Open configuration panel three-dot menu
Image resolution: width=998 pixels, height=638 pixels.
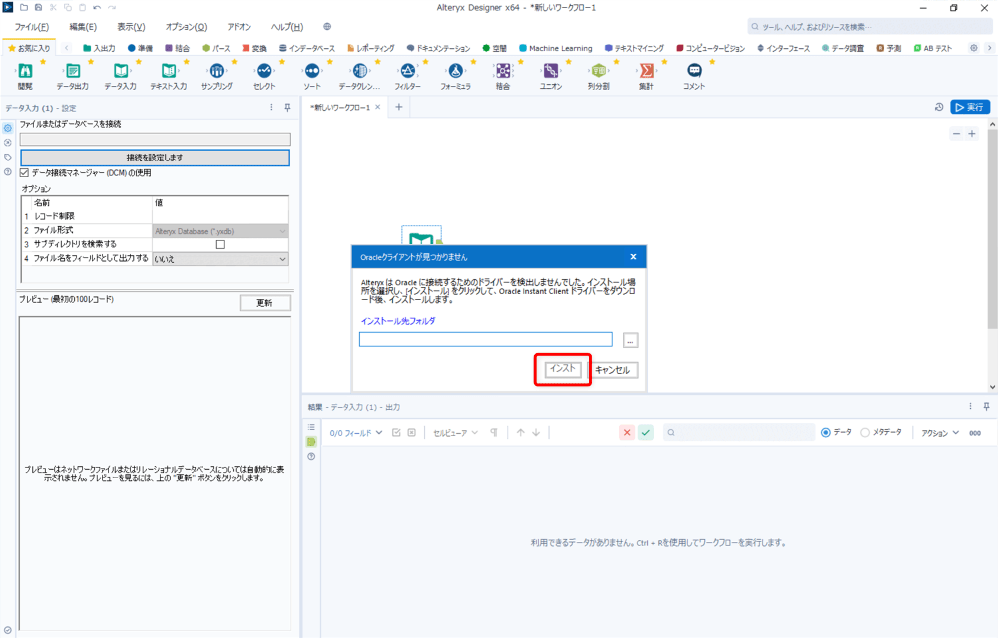click(271, 108)
